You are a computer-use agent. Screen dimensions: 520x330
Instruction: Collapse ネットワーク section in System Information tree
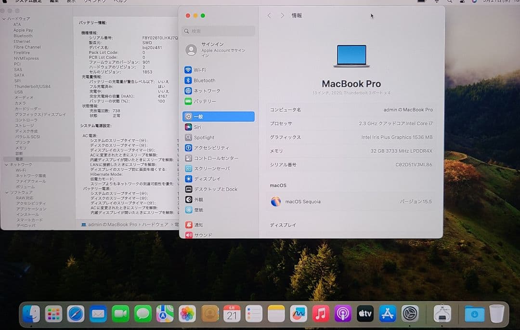point(6,164)
